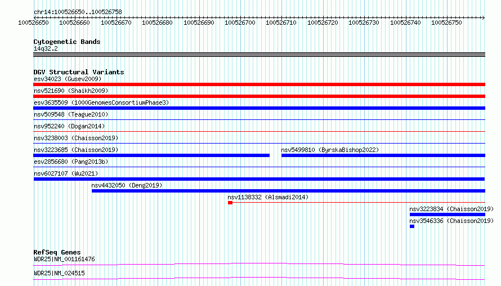Click the blue bar under nsv4432050
Screen dimensions: 501x286
(x=289, y=191)
